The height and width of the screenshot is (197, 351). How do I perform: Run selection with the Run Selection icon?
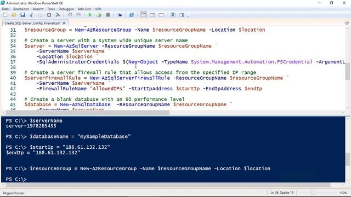(99, 15)
